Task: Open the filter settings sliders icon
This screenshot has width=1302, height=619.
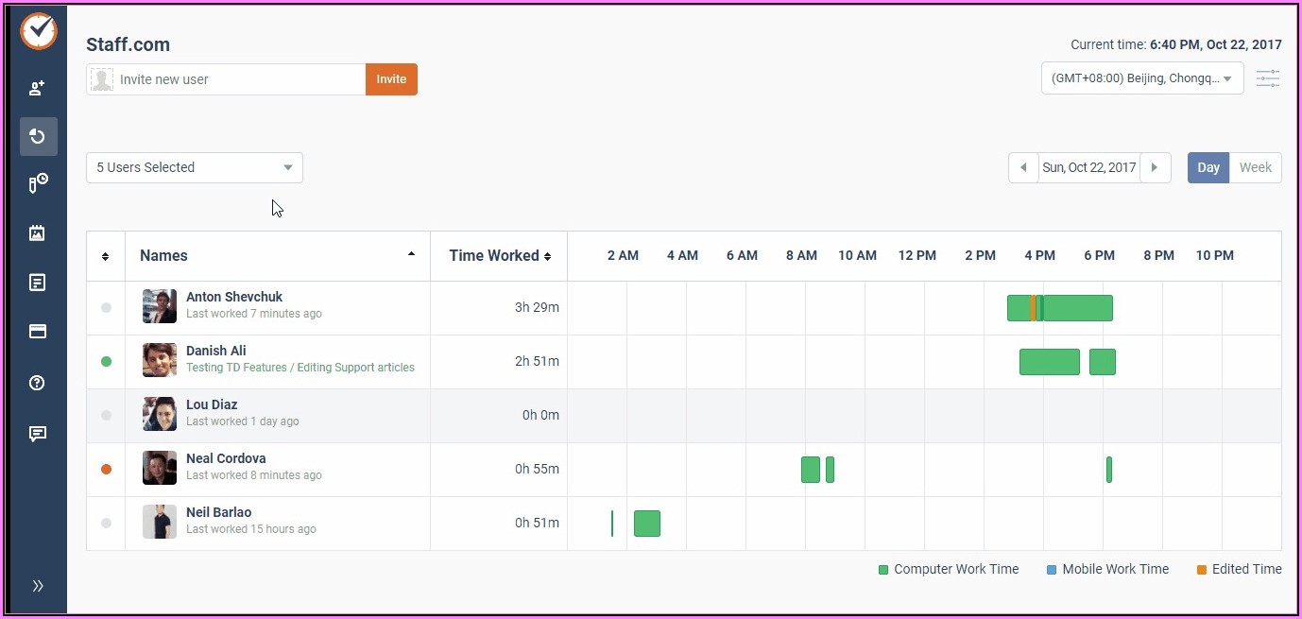Action: click(x=1268, y=79)
